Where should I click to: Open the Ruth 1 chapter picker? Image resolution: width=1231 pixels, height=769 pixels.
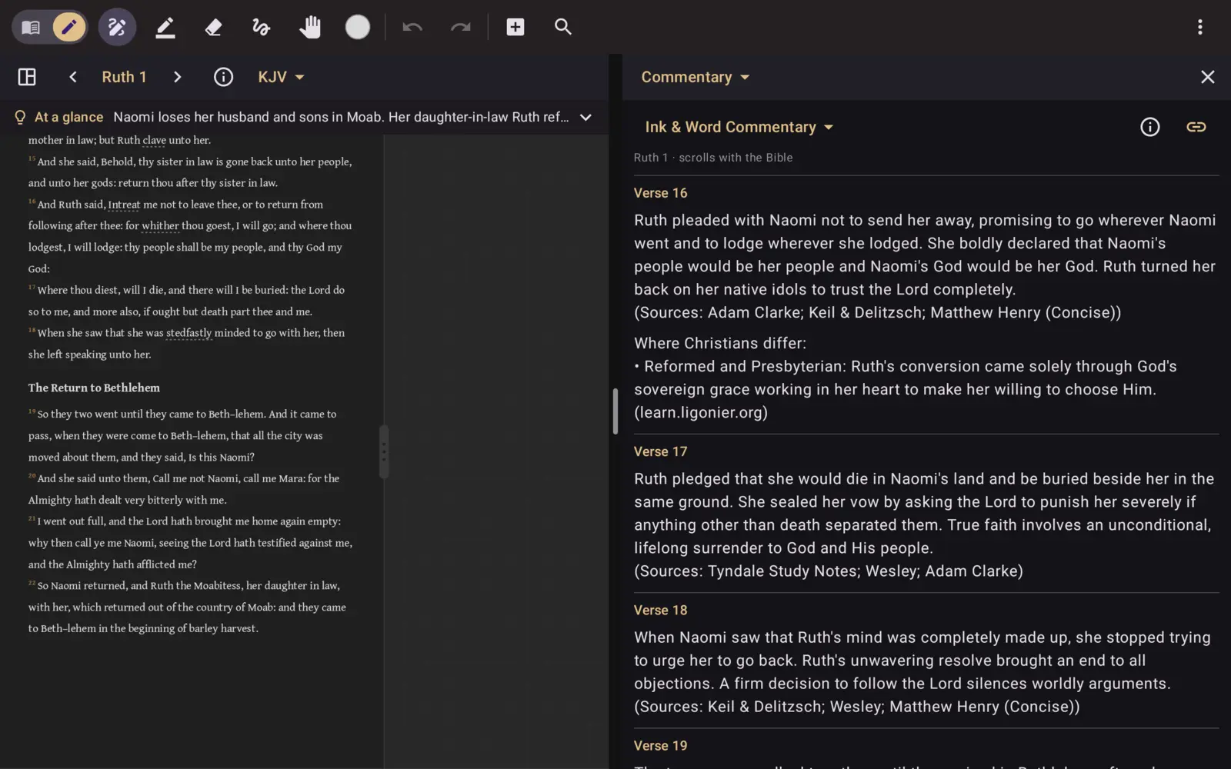tap(124, 77)
